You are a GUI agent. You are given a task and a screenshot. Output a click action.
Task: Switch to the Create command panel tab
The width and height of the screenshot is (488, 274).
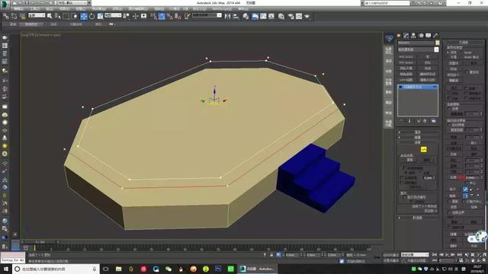pyautogui.click(x=399, y=36)
